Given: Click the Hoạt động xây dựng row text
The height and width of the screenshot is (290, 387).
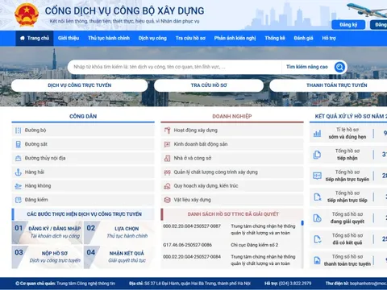Looking at the screenshot, I should point(196,130).
